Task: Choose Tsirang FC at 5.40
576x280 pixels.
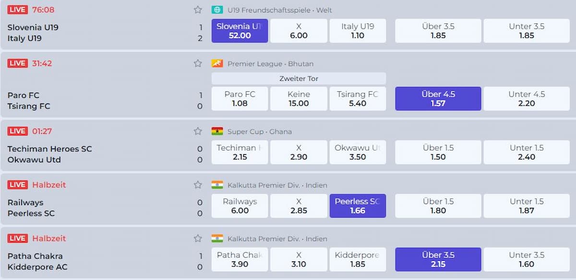Action: coord(358,98)
